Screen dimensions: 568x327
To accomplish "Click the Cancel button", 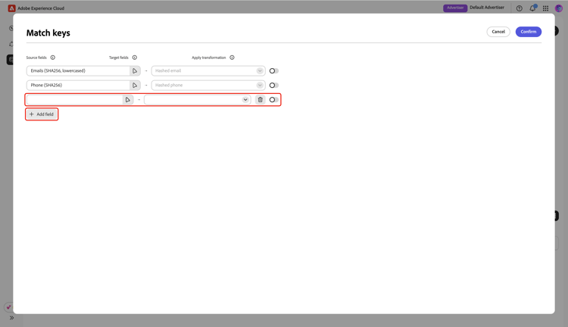I will [x=498, y=32].
